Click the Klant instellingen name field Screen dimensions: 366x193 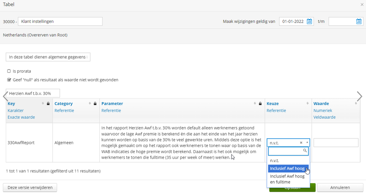pyautogui.click(x=60, y=22)
